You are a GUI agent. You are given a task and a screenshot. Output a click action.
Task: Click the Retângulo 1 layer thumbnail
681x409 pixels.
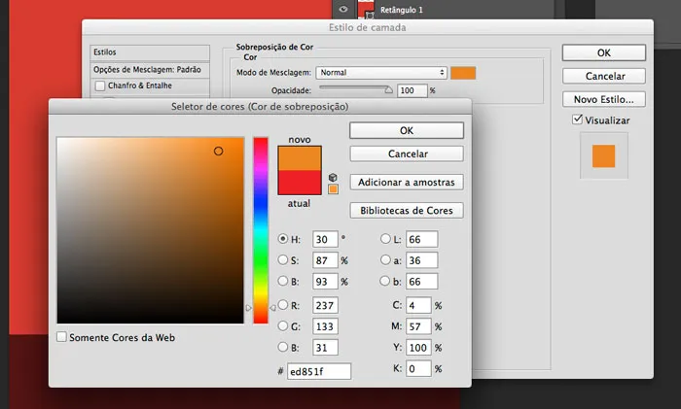point(366,9)
